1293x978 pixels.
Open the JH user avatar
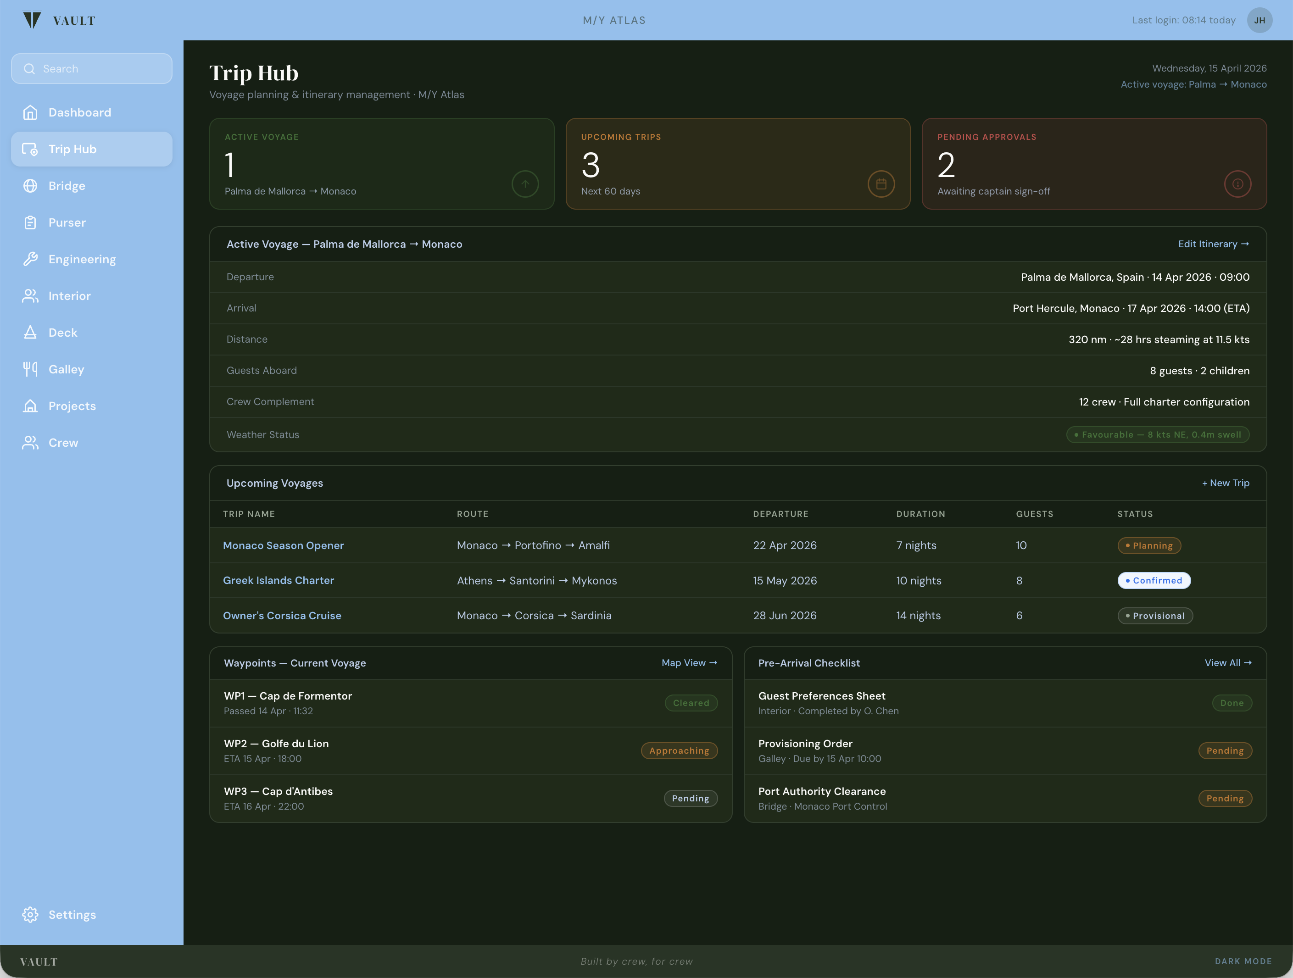click(1260, 21)
